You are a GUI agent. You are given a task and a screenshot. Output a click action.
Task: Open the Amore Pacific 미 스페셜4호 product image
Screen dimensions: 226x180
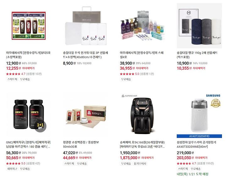click(143, 25)
